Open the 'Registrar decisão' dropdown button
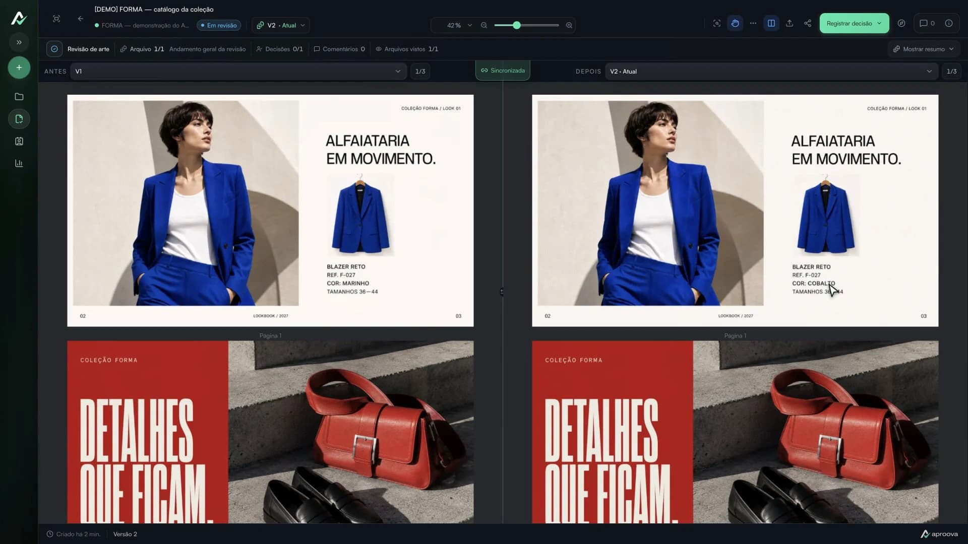This screenshot has width=968, height=544. [x=854, y=23]
